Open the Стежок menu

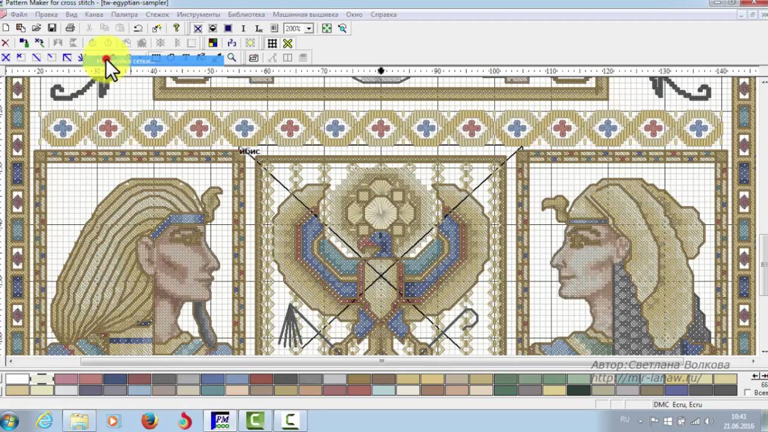click(157, 14)
